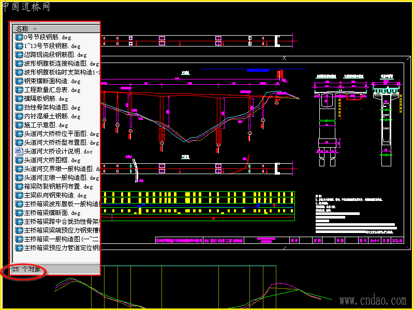414x310 pixels.
Task: Choose the 内衬混凝土钢筋.dwg file name
Action: point(52,116)
